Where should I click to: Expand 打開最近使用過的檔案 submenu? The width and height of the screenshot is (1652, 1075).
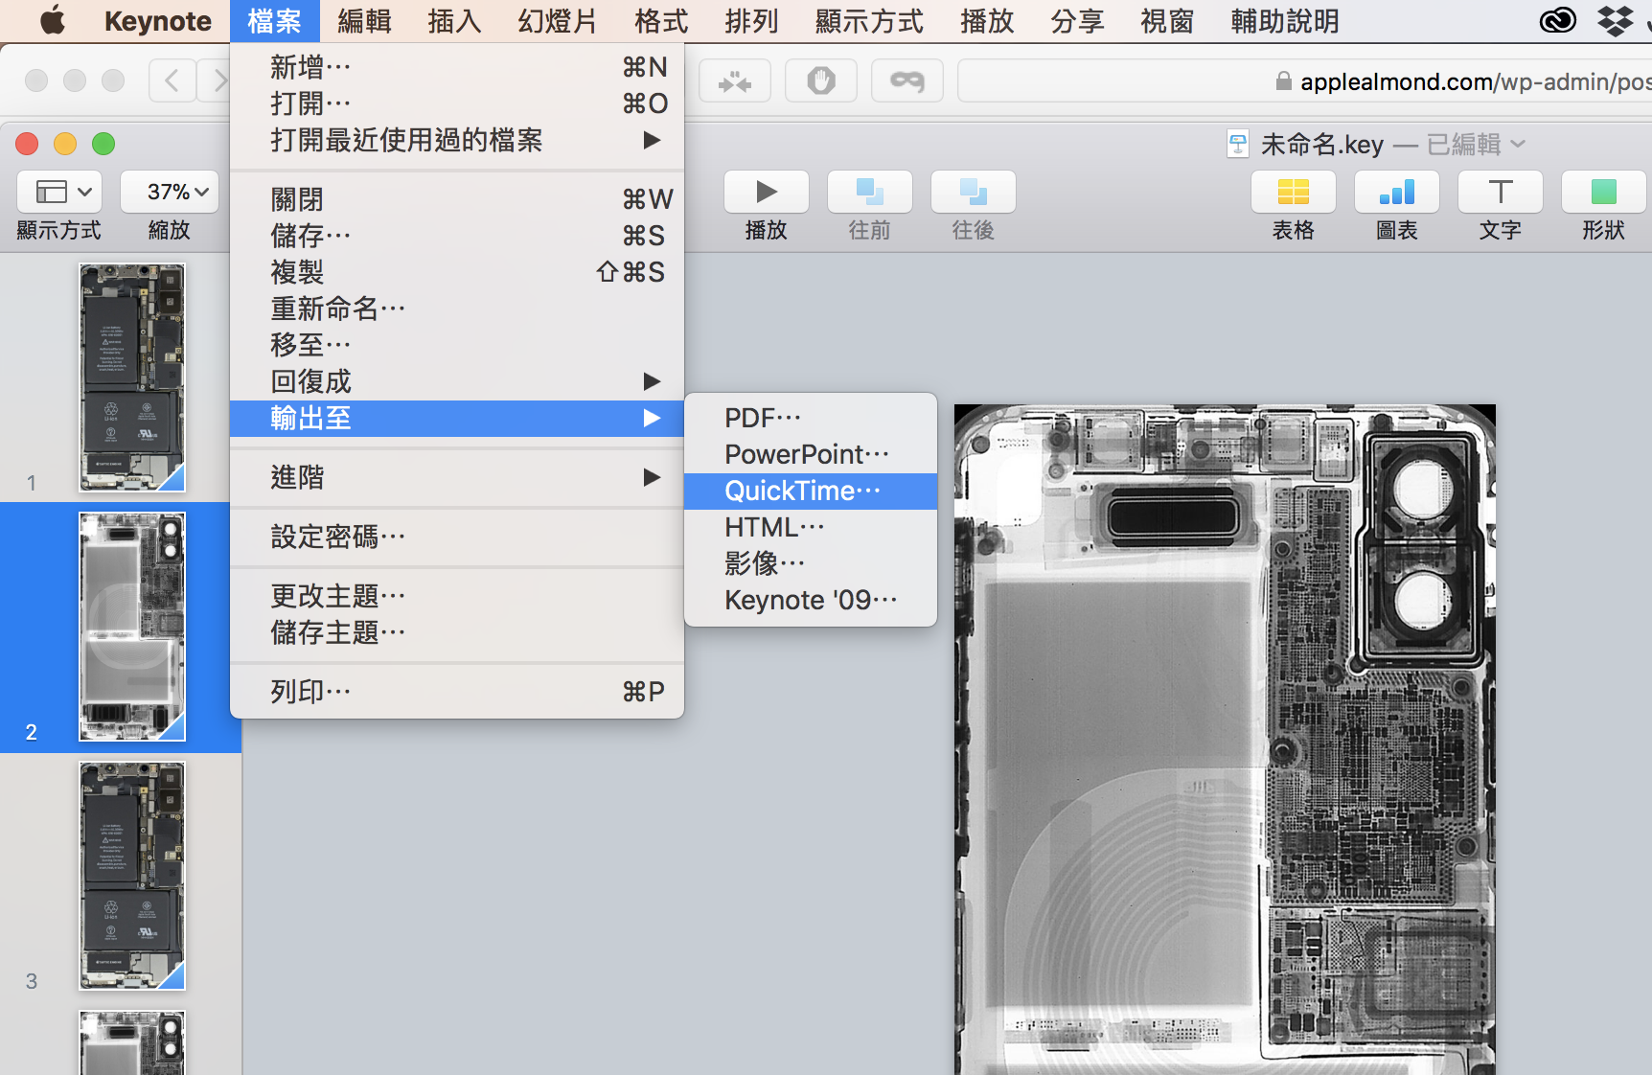pos(457,140)
